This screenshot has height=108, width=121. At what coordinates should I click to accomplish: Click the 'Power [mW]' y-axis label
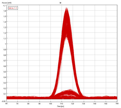(x=7, y=3)
